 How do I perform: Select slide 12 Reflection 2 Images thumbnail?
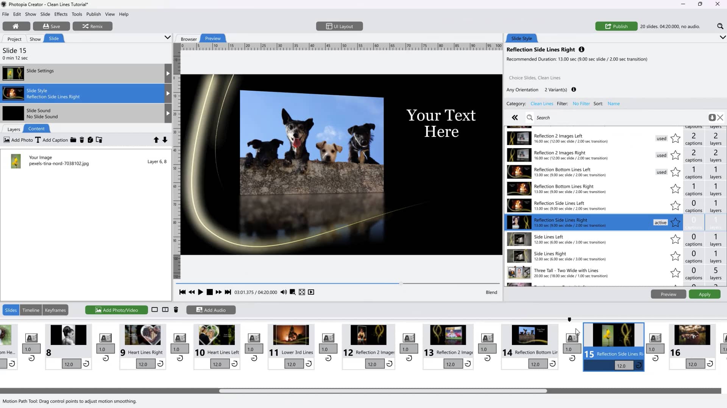click(368, 335)
